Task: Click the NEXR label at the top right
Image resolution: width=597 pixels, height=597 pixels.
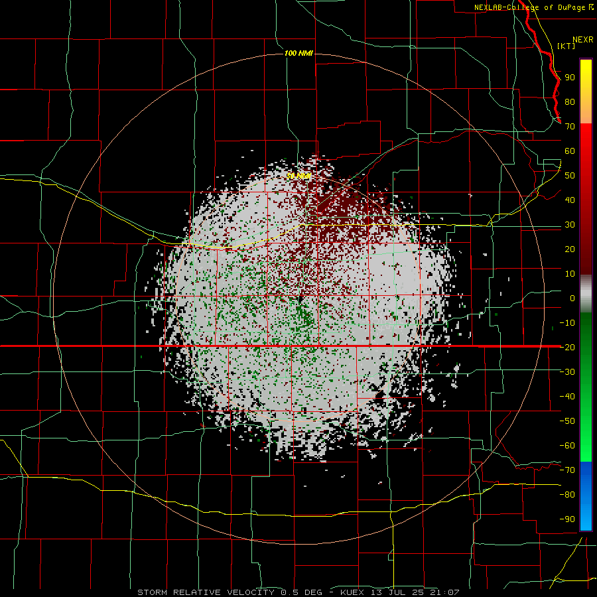Action: (x=583, y=40)
